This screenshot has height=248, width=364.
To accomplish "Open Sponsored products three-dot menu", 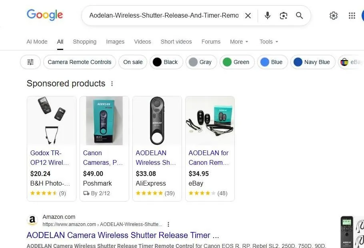I will [x=112, y=84].
